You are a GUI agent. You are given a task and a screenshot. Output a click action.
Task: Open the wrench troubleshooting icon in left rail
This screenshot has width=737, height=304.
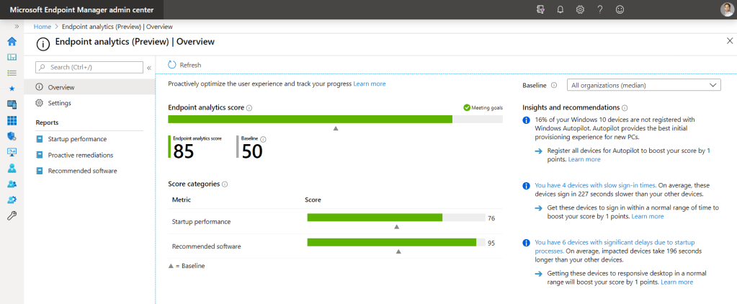pyautogui.click(x=12, y=215)
